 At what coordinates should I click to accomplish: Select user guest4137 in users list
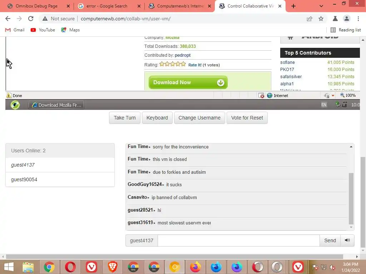click(60, 165)
